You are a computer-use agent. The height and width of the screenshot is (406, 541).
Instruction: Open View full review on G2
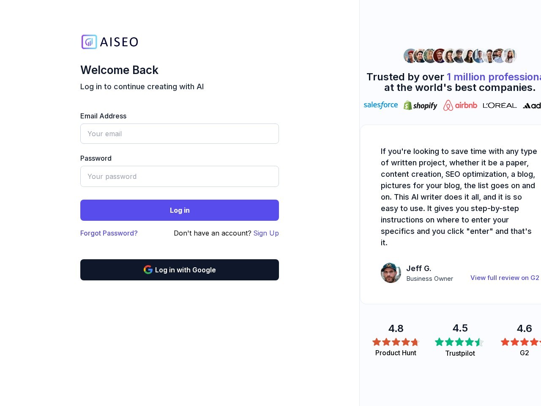pyautogui.click(x=505, y=278)
